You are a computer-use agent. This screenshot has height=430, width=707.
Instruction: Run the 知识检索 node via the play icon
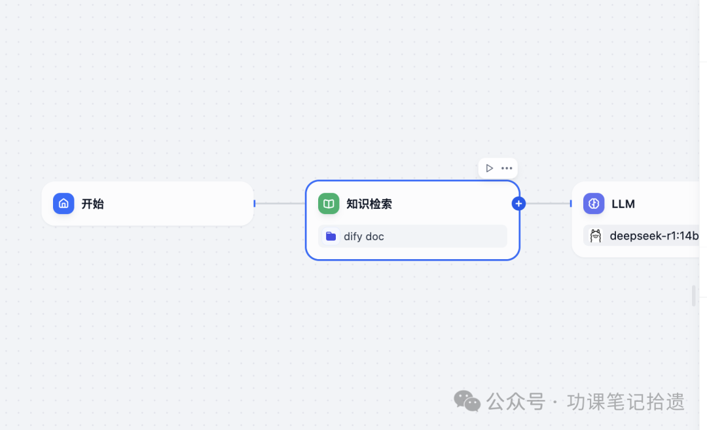tap(489, 168)
